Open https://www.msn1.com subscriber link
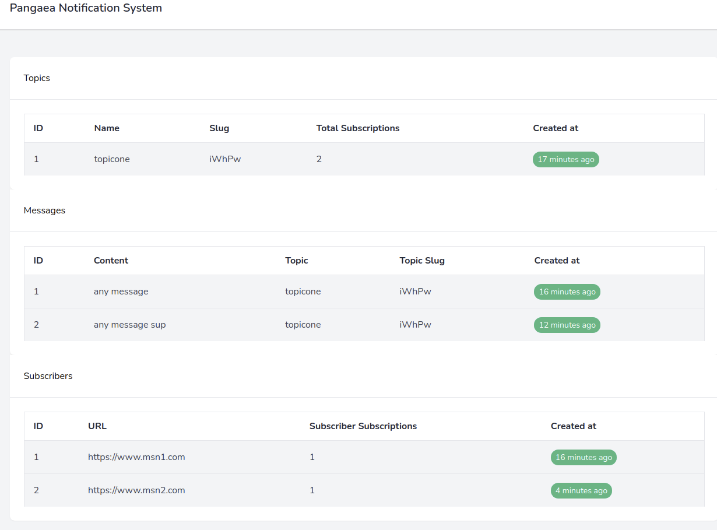Viewport: 717px width, 530px height. tap(136, 457)
